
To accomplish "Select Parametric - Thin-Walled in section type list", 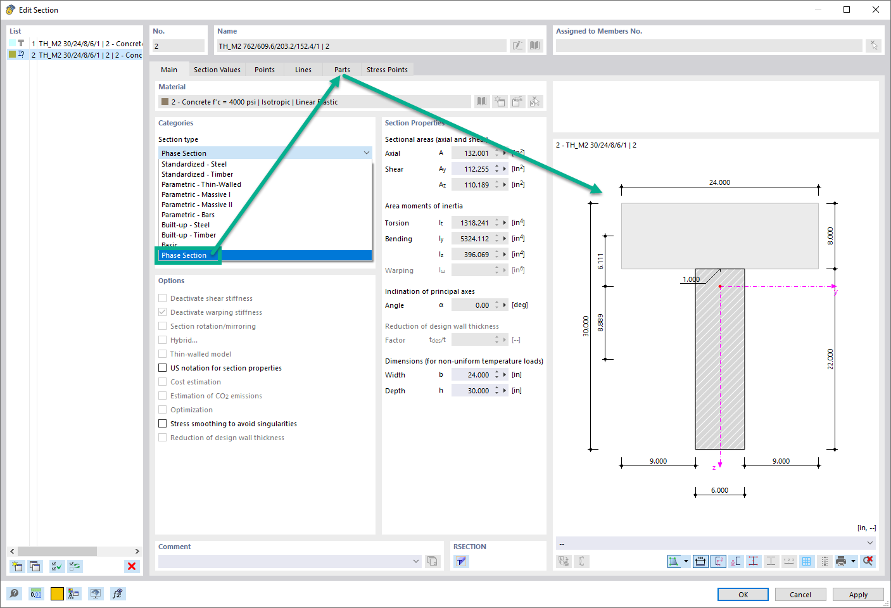I will click(x=201, y=184).
